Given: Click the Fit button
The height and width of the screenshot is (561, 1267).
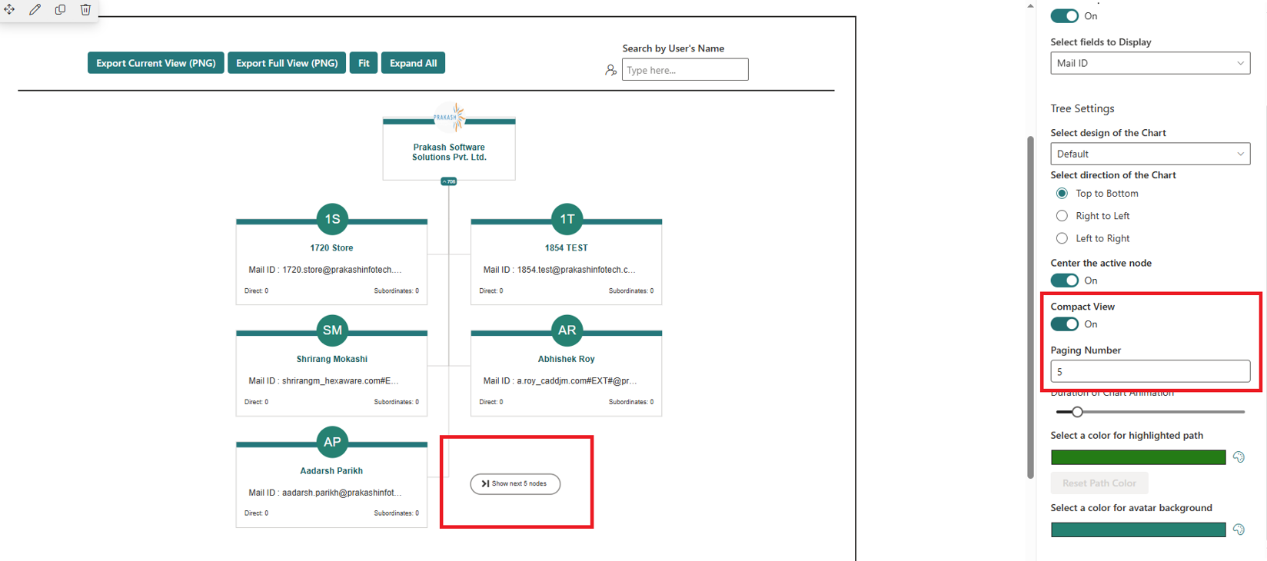Looking at the screenshot, I should tap(364, 63).
